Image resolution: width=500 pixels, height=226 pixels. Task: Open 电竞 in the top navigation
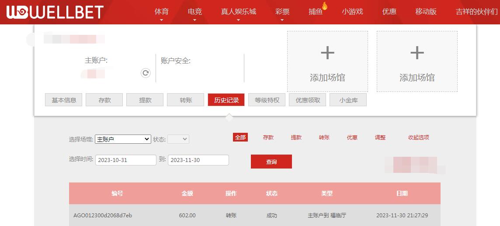(195, 12)
